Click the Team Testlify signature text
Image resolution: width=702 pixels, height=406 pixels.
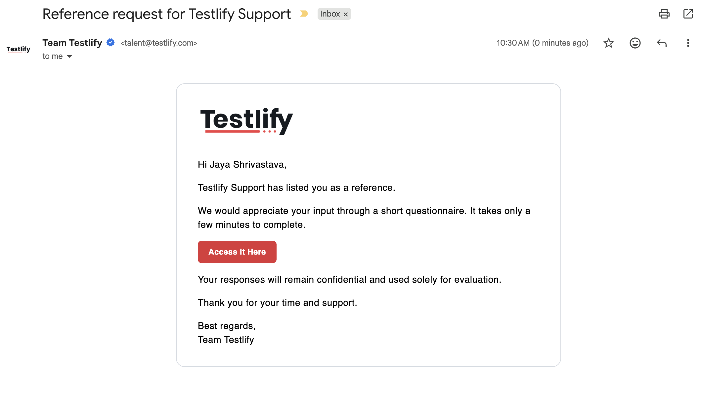(226, 340)
